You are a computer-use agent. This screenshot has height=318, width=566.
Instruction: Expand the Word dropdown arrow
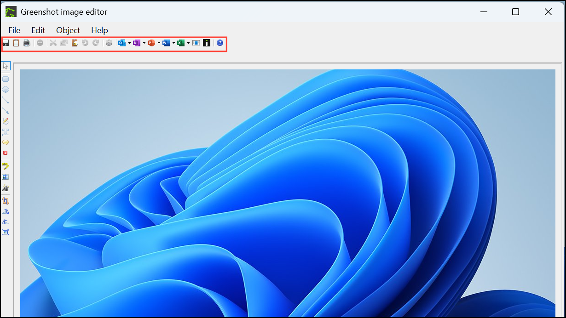click(173, 43)
